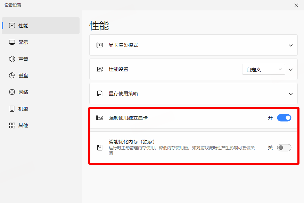This screenshot has width=304, height=203.
Task: Click the 声音 speaker icon
Action: pyautogui.click(x=12, y=59)
